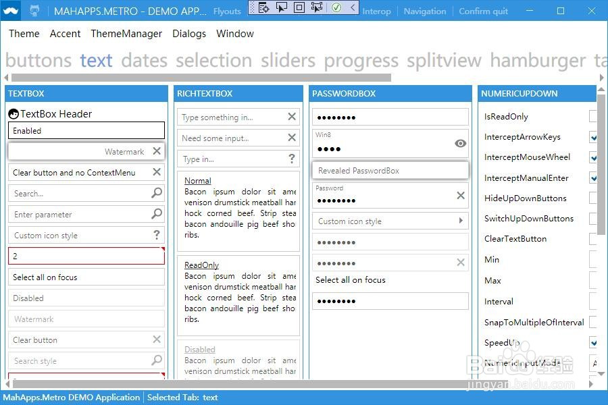Click X in the 'Clear button' textbox

click(x=157, y=340)
